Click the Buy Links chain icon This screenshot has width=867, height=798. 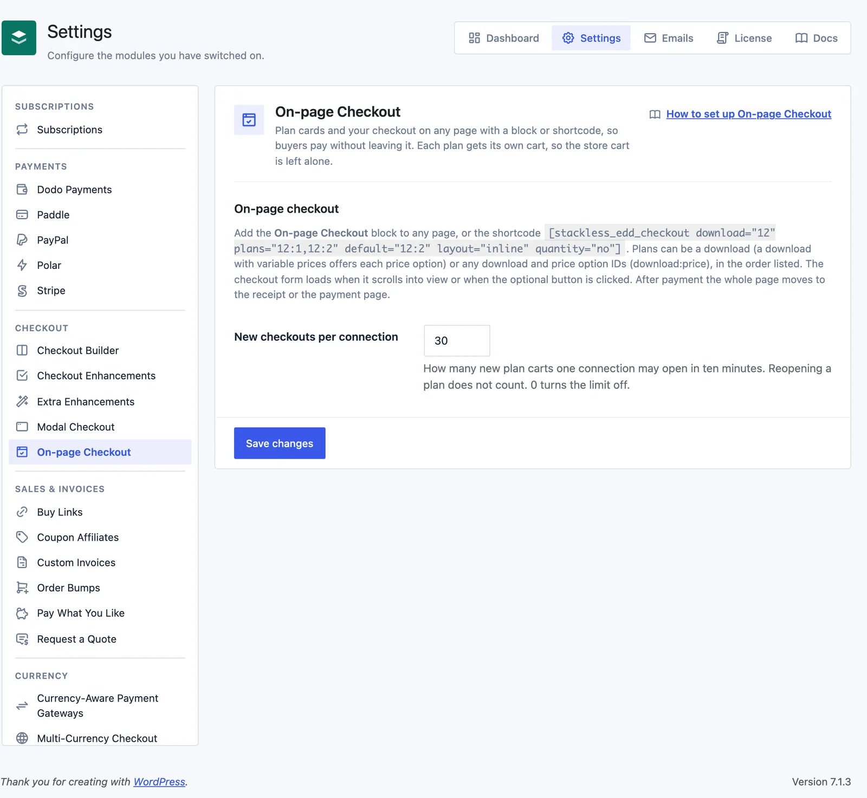point(22,512)
